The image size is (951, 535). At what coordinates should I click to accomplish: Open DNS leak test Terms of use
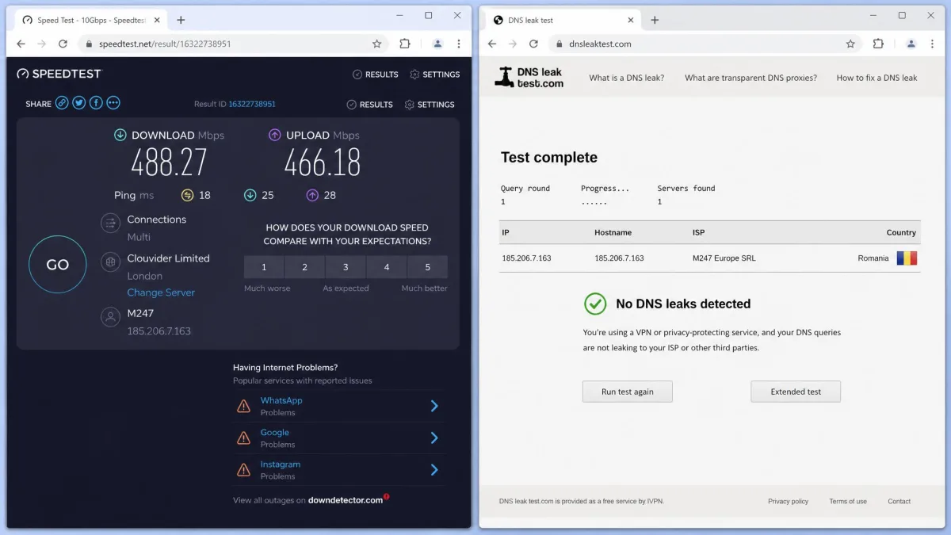[848, 501]
